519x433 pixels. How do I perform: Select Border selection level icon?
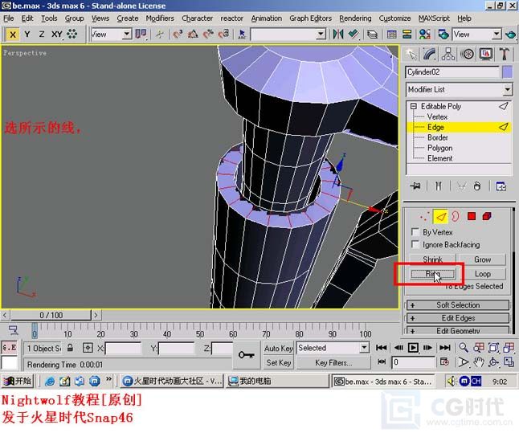456,217
